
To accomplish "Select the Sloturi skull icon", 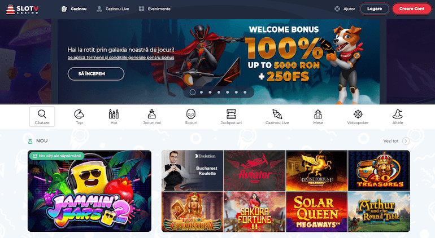I will coord(191,114).
